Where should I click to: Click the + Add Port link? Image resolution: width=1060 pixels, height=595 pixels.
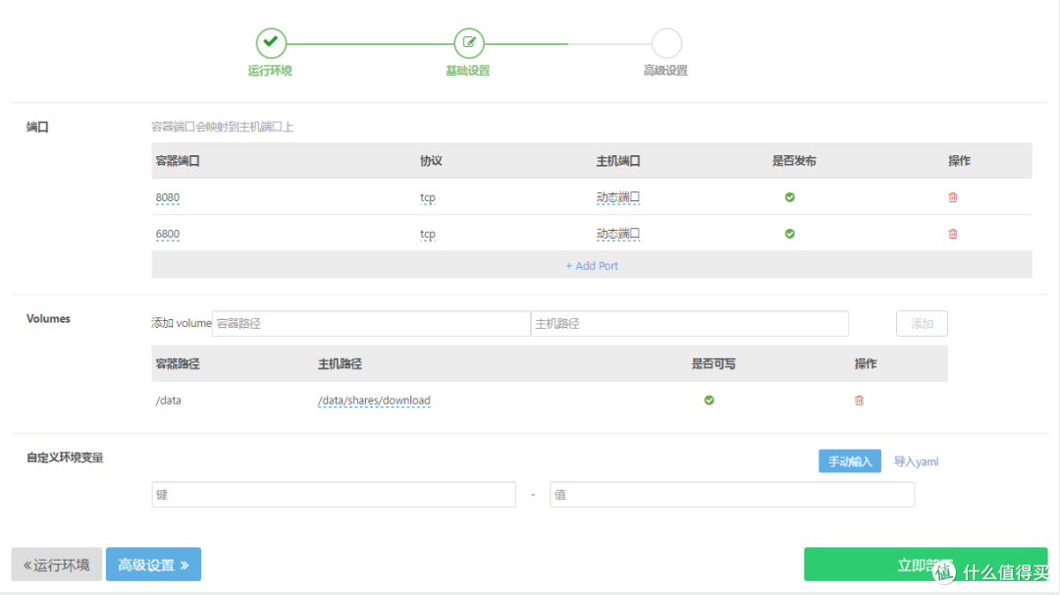(592, 265)
